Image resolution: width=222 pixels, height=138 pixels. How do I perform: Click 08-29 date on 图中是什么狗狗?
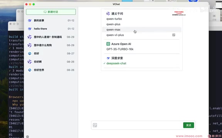tap(71, 45)
